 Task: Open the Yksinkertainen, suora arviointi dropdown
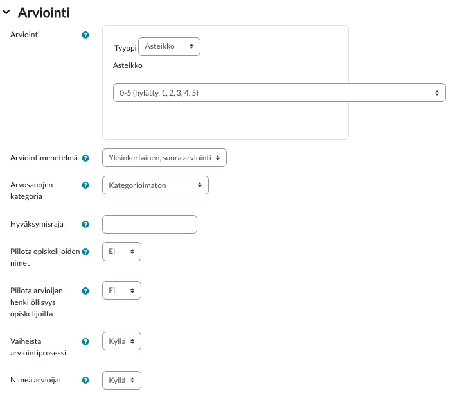(x=164, y=157)
